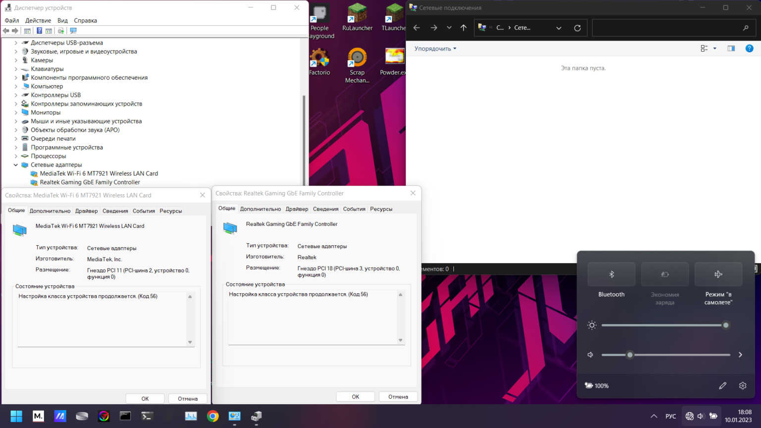761x428 pixels.
Task: Click РУС language indicator in tray
Action: pyautogui.click(x=671, y=416)
